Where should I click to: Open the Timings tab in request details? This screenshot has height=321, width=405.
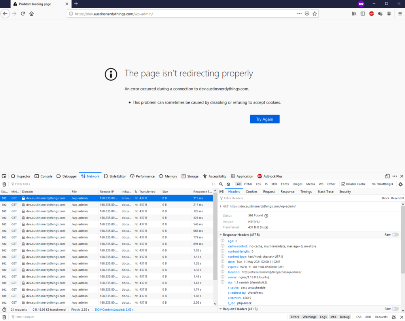306,192
